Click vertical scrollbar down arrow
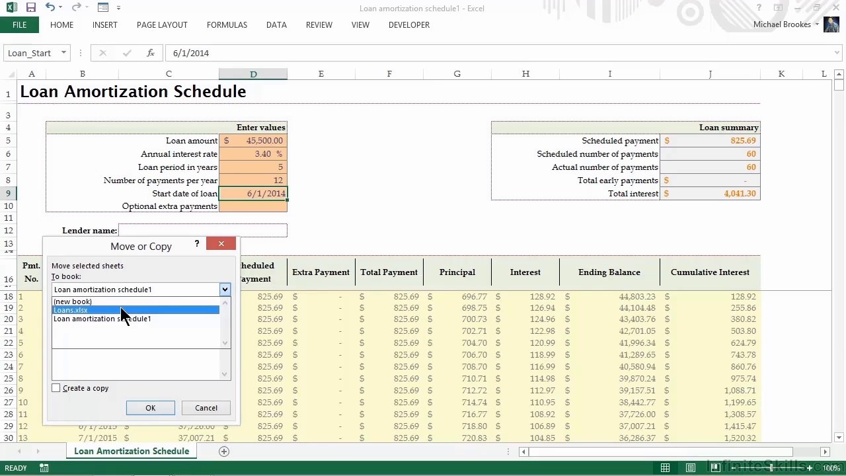This screenshot has height=476, width=846. [x=839, y=438]
